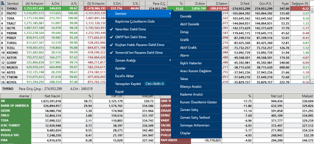The height and width of the screenshot is (144, 314).
Task: Sort by the Fiyat column header
Action: [x=285, y=3]
